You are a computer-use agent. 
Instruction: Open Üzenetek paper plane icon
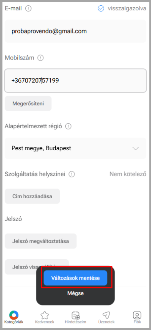[x=106, y=317]
